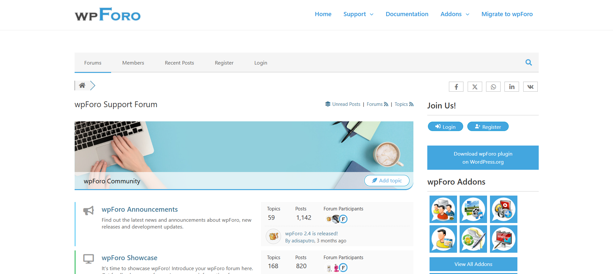Download wpForo plugin on WordPress.org
This screenshot has height=274, width=613.
(x=483, y=157)
